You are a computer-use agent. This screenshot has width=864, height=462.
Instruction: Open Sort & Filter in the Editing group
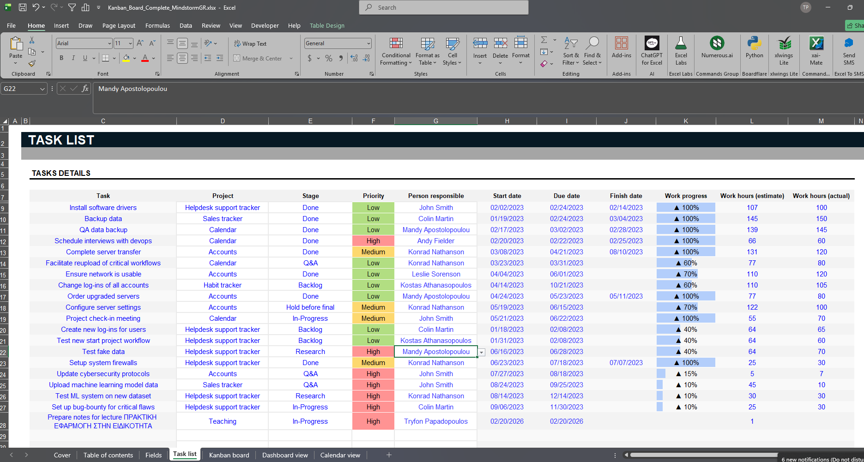pyautogui.click(x=571, y=51)
